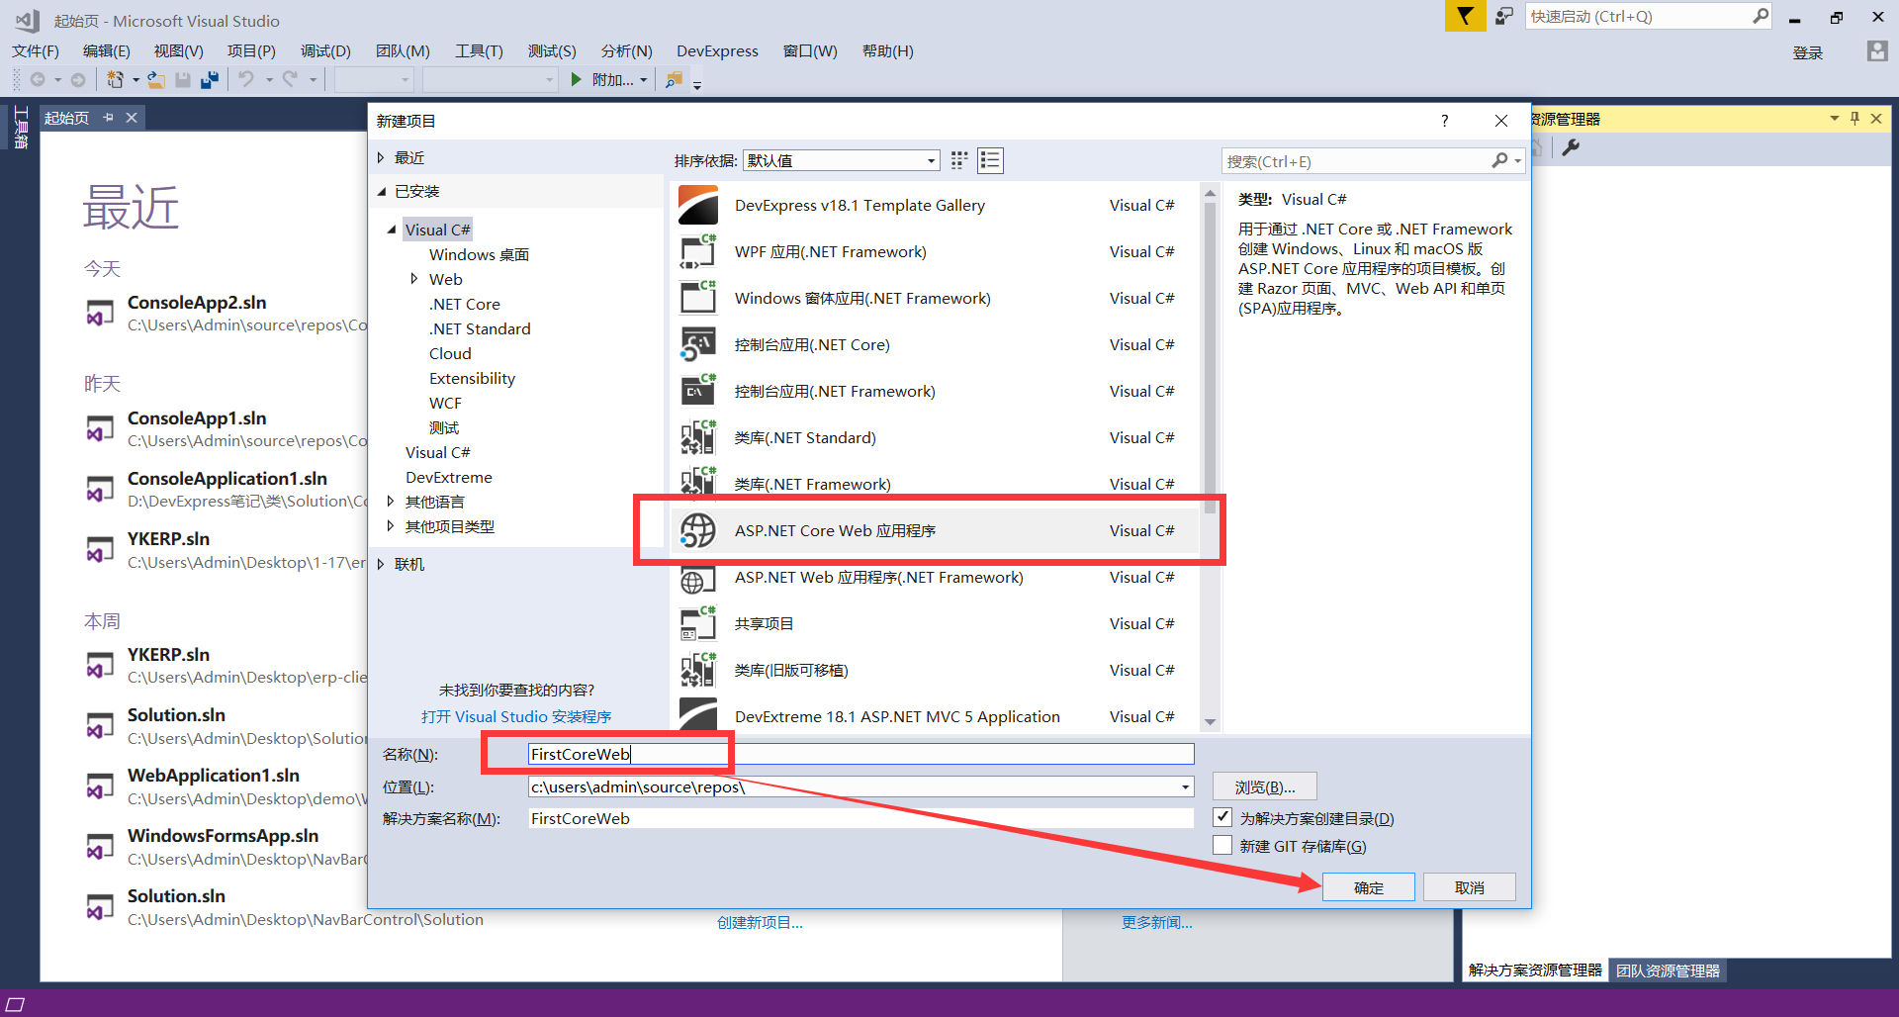Image resolution: width=1899 pixels, height=1017 pixels.
Task: Click the account avatar icon
Action: (x=1877, y=51)
